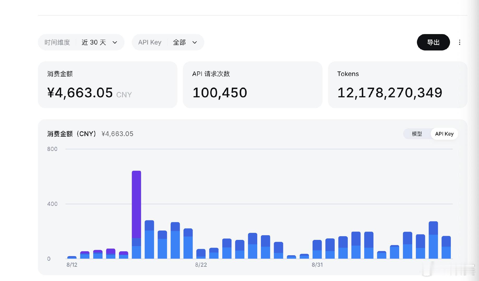Click the 8/22 axis date label
Viewport: 479px width, 281px height.
(201, 265)
